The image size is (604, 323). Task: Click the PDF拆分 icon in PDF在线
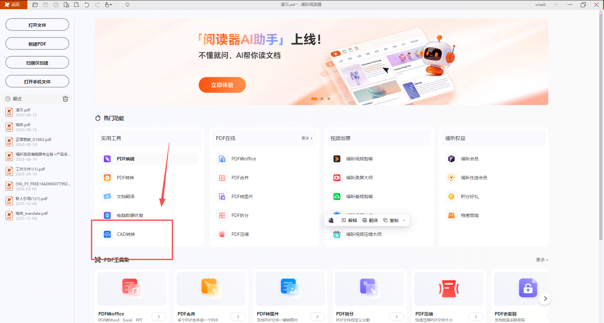point(222,215)
